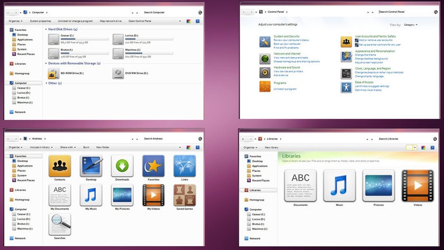
Task: Click Map network drive
Action: pyautogui.click(x=111, y=21)
